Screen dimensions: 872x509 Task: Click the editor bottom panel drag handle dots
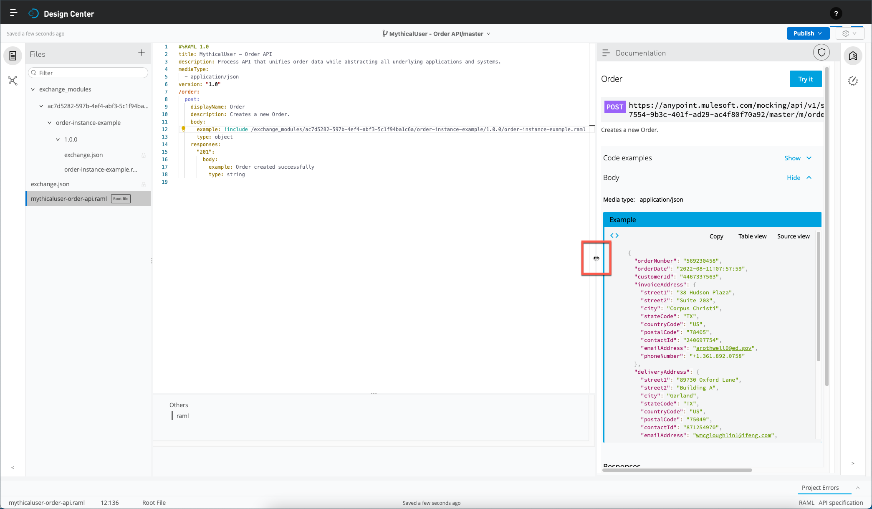(374, 393)
